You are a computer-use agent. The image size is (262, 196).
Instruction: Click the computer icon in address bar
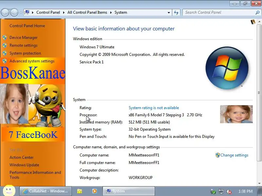click(27, 12)
